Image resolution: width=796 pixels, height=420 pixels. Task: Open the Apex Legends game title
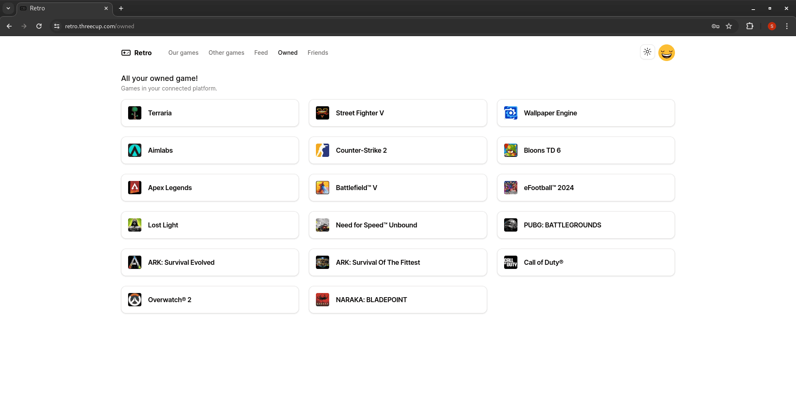[170, 188]
